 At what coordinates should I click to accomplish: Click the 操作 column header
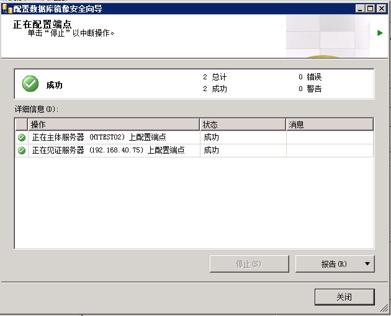pyautogui.click(x=114, y=125)
